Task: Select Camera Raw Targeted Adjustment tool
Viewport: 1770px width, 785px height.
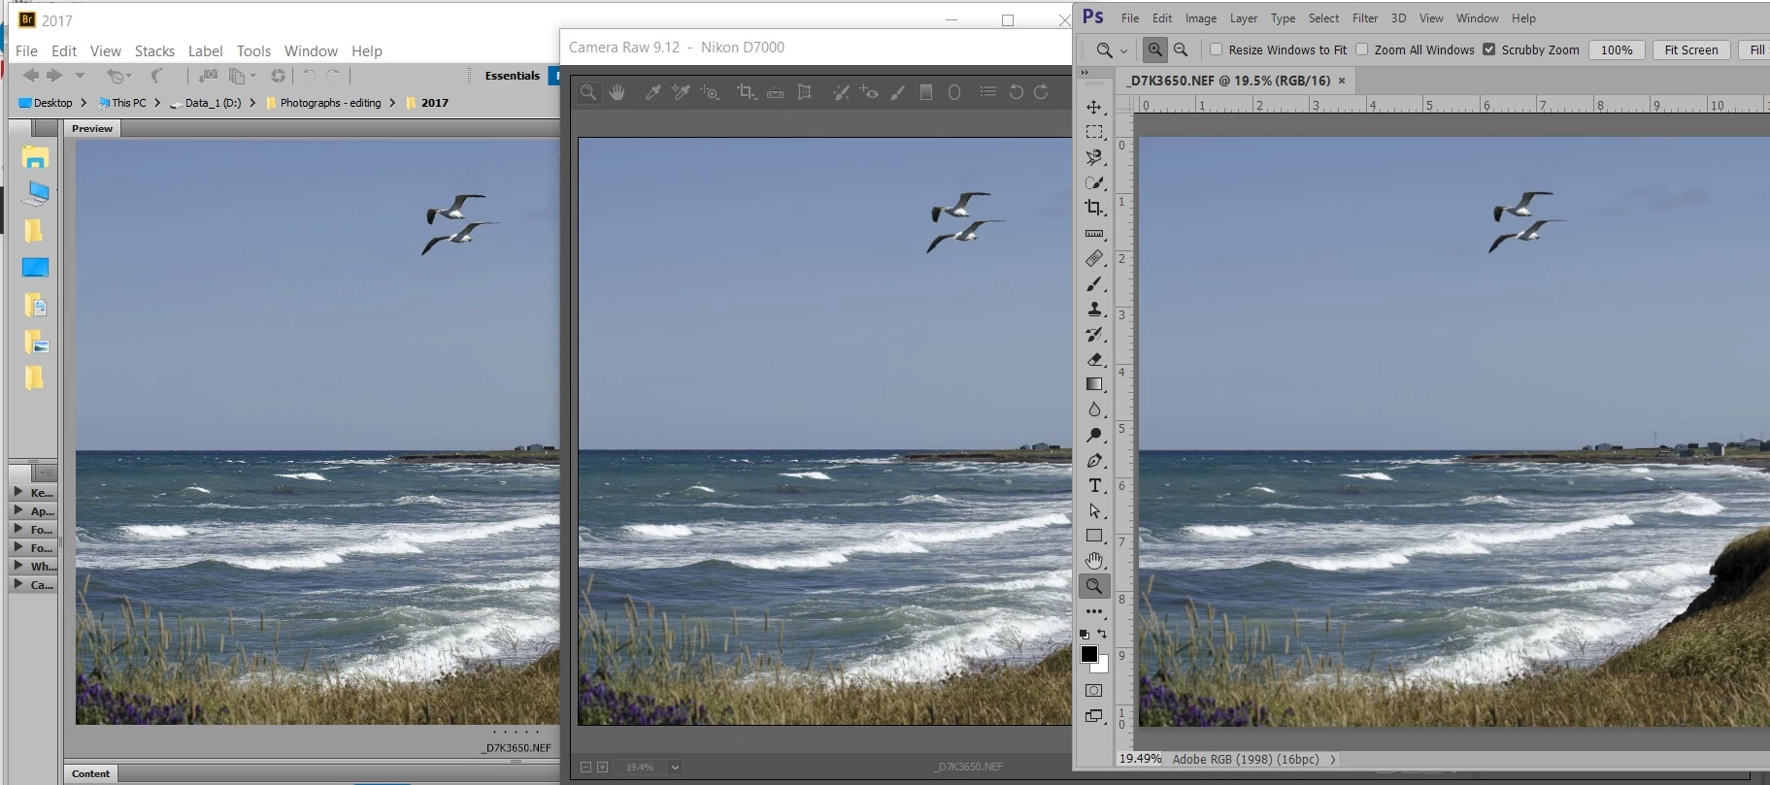Action: coord(711,92)
